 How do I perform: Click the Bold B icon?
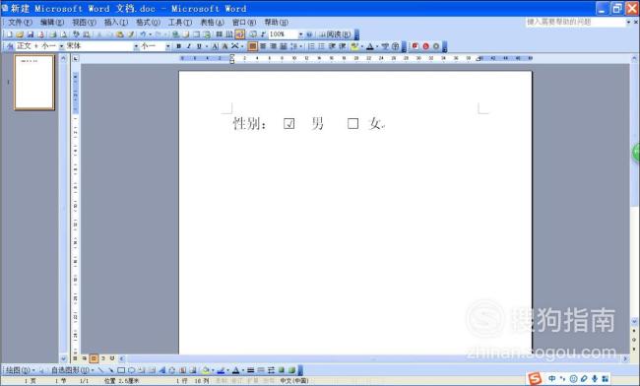pyautogui.click(x=178, y=46)
